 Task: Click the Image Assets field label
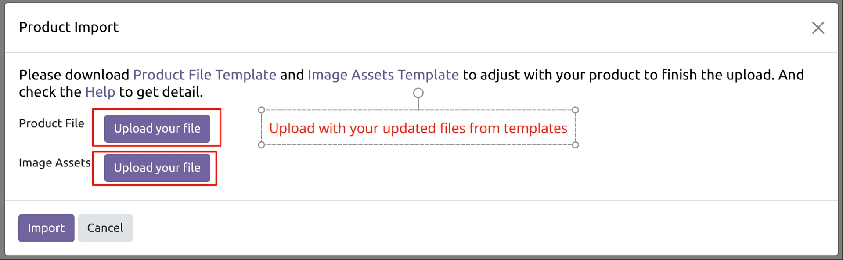(x=54, y=163)
